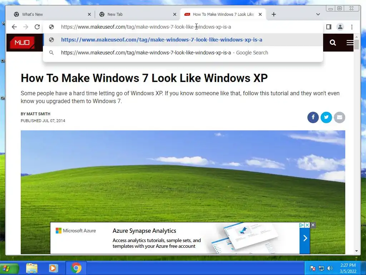Close the ad banner overlay
The width and height of the screenshot is (366, 275).
(313, 225)
